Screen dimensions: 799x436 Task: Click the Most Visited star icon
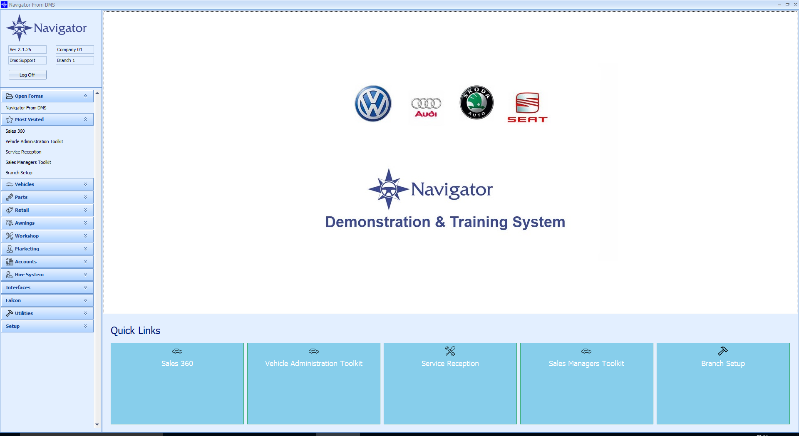coord(9,119)
